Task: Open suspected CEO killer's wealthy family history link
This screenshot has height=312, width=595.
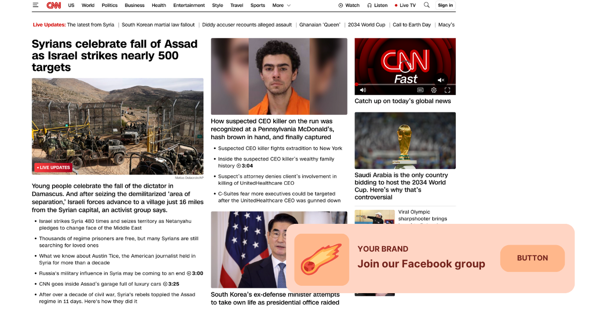Action: [x=276, y=162]
